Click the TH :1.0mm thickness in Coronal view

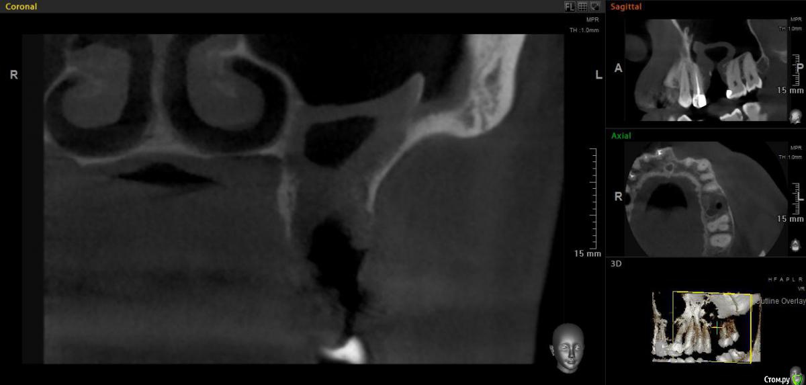[584, 30]
